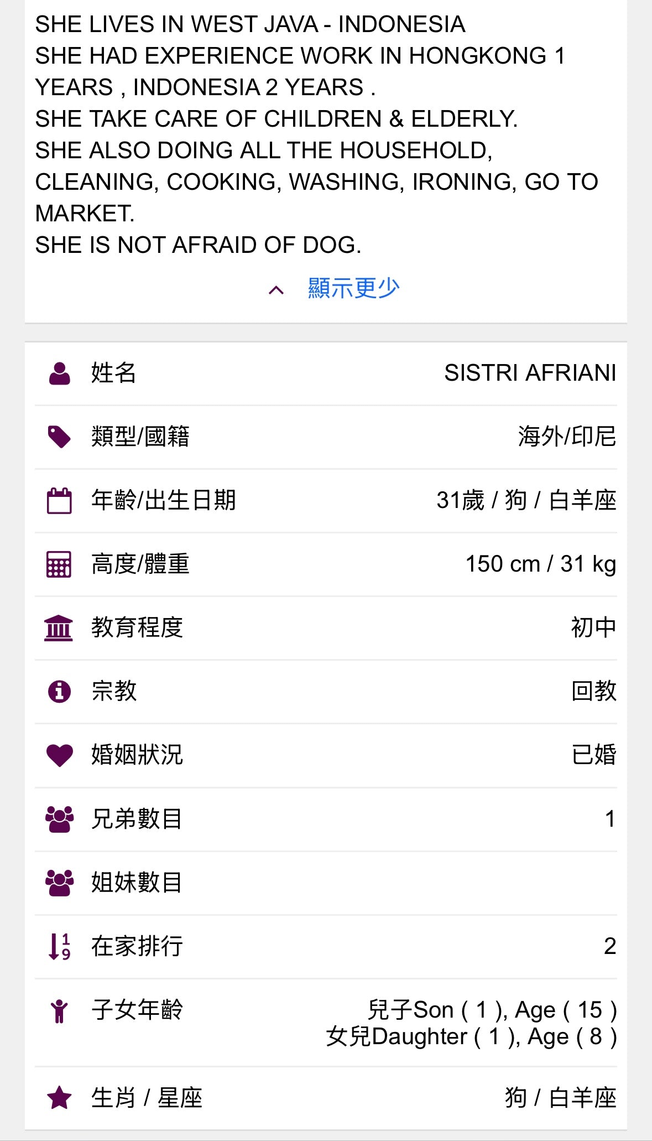Click the sort-order icon beside 在家排行
The width and height of the screenshot is (652, 1141).
point(59,946)
